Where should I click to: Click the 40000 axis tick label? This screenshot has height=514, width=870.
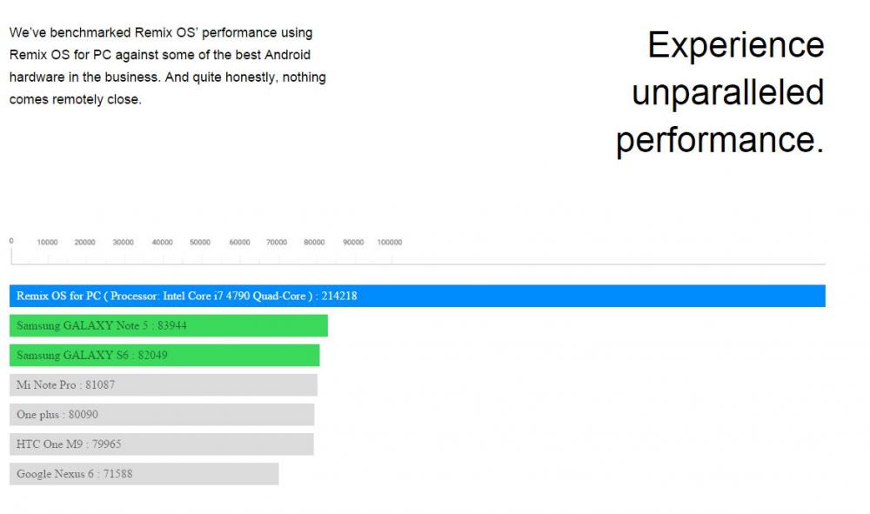(x=162, y=243)
